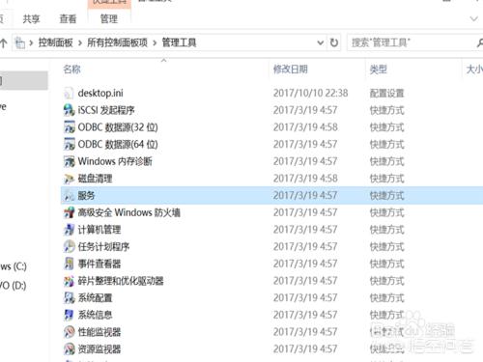Click the date cell of 系统信息 row
The height and width of the screenshot is (362, 483).
coord(305,315)
